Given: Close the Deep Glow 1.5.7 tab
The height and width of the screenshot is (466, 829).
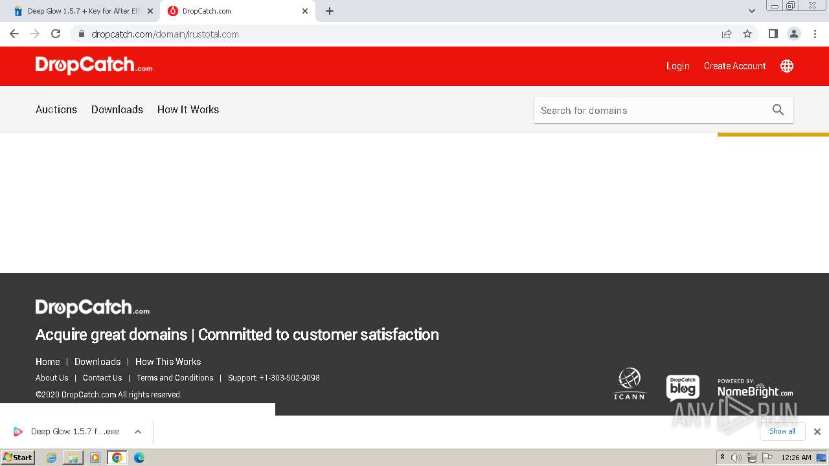Looking at the screenshot, I should click(150, 11).
